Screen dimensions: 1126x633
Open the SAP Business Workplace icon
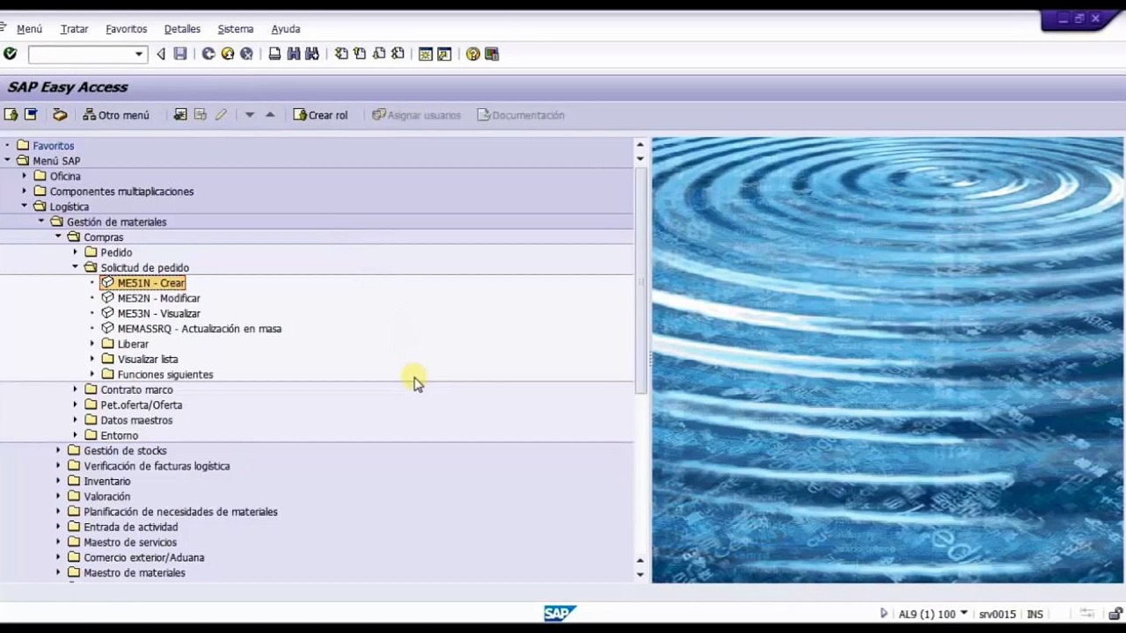(60, 115)
